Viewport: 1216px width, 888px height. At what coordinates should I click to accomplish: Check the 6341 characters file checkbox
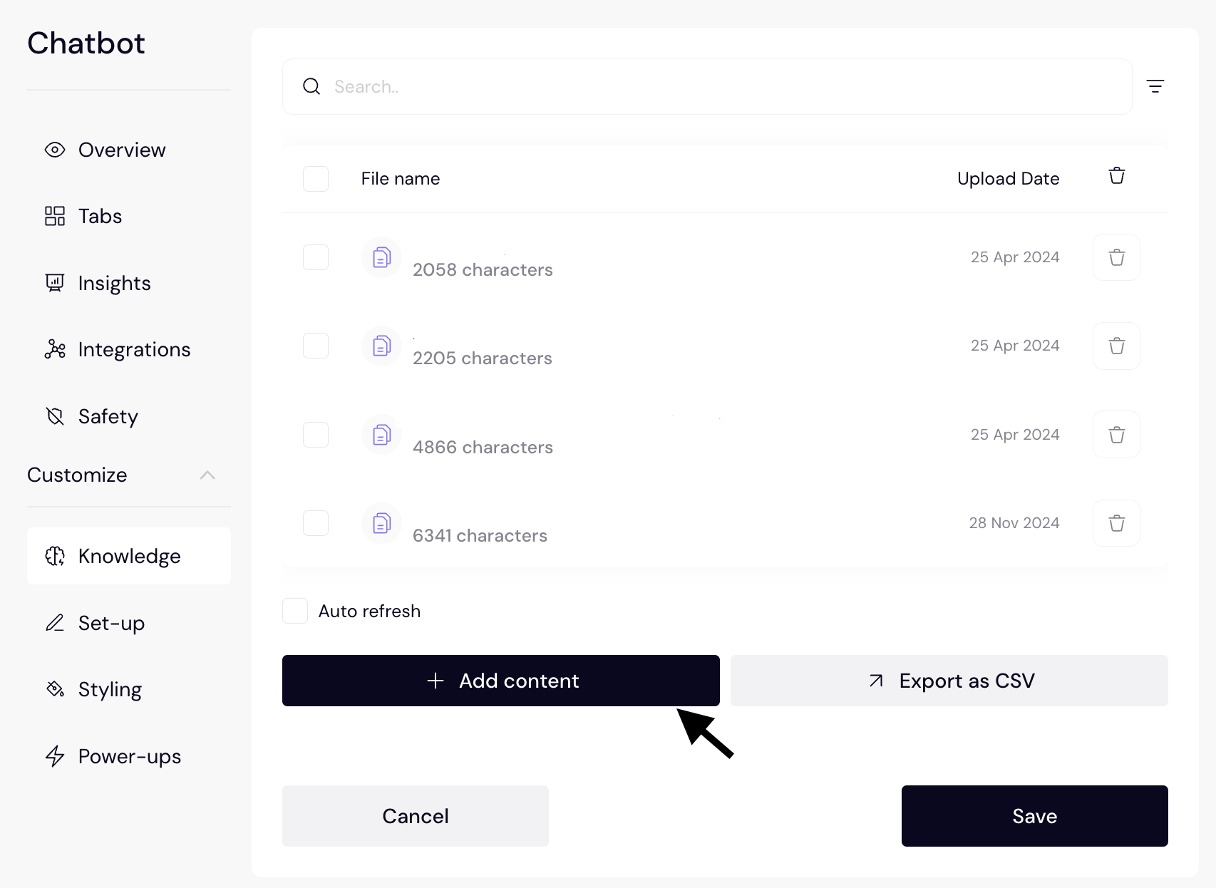[x=316, y=523]
